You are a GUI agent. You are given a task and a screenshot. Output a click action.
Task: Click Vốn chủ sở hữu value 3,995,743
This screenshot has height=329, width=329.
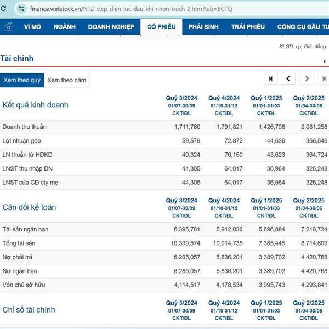272,285
